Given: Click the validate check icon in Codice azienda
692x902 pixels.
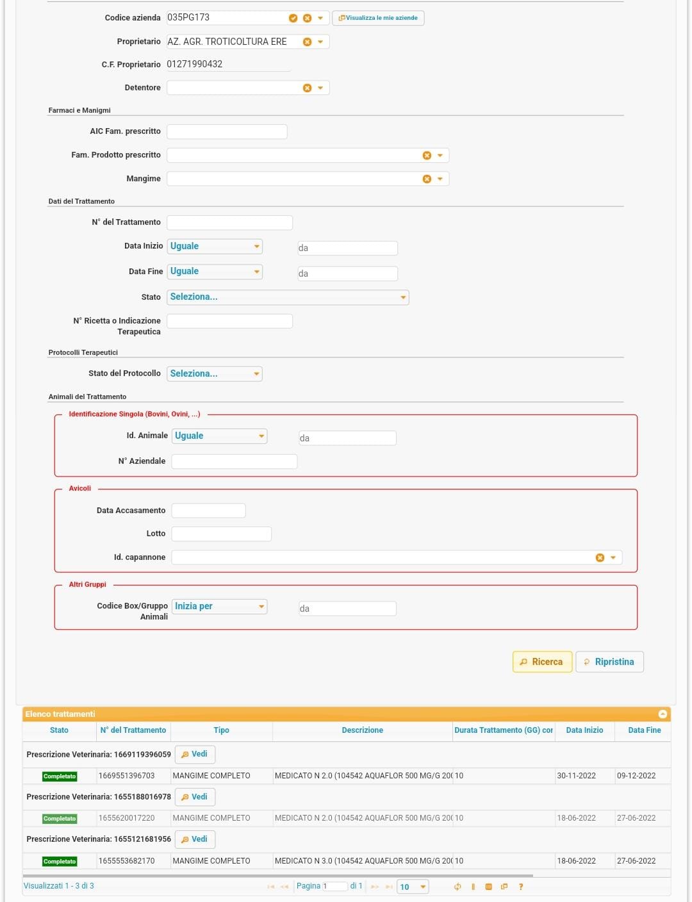Looking at the screenshot, I should point(293,18).
